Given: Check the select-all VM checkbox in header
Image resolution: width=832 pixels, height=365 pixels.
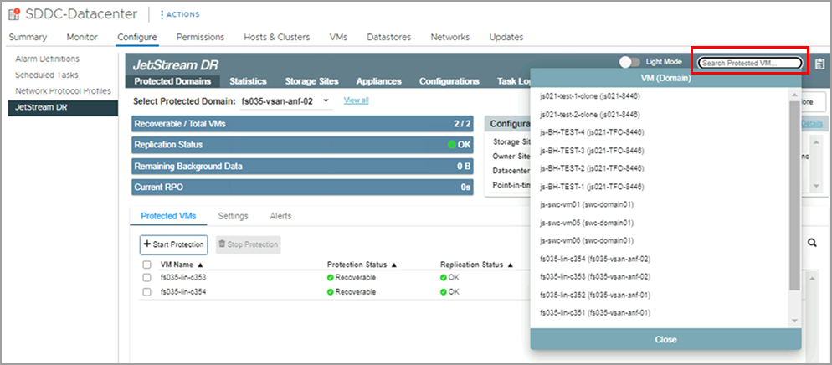Looking at the screenshot, I should pyautogui.click(x=146, y=265).
